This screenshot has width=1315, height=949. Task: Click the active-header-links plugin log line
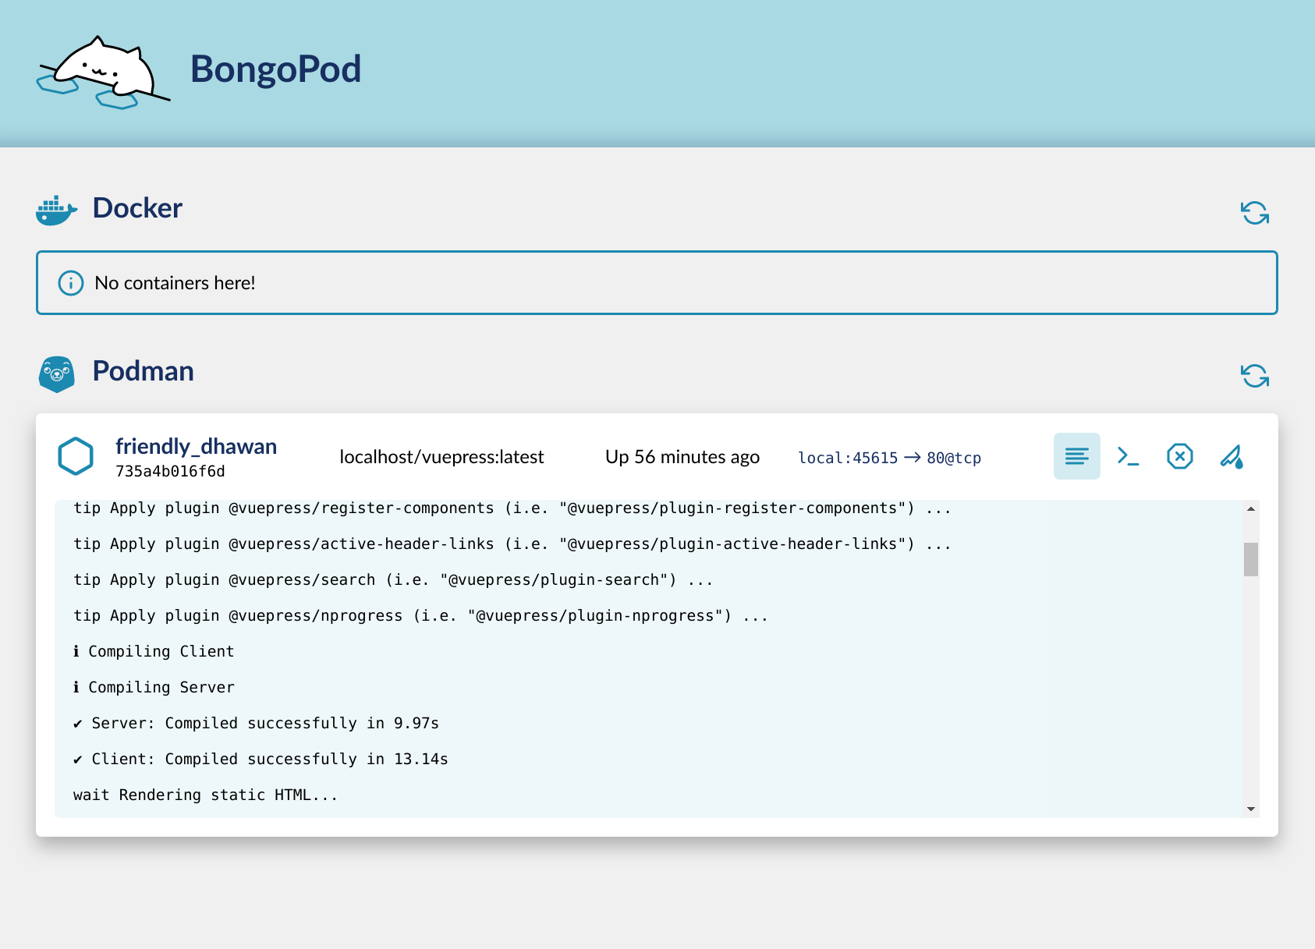click(x=512, y=544)
